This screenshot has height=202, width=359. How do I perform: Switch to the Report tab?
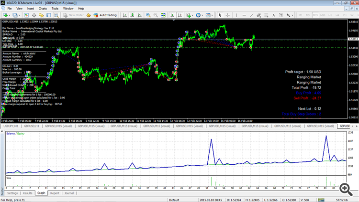pos(55,193)
